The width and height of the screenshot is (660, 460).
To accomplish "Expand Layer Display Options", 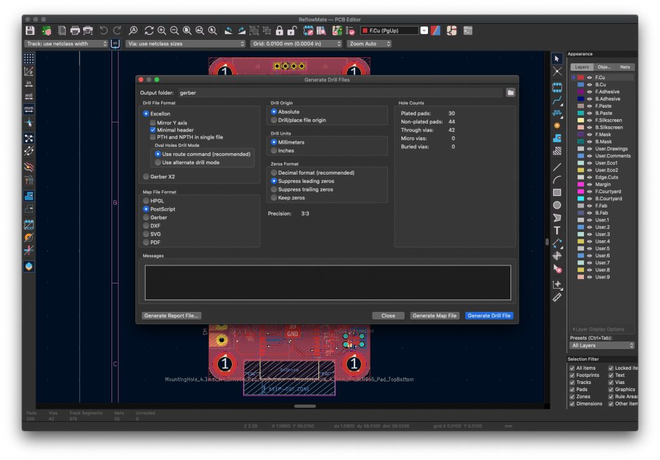I will coord(598,329).
